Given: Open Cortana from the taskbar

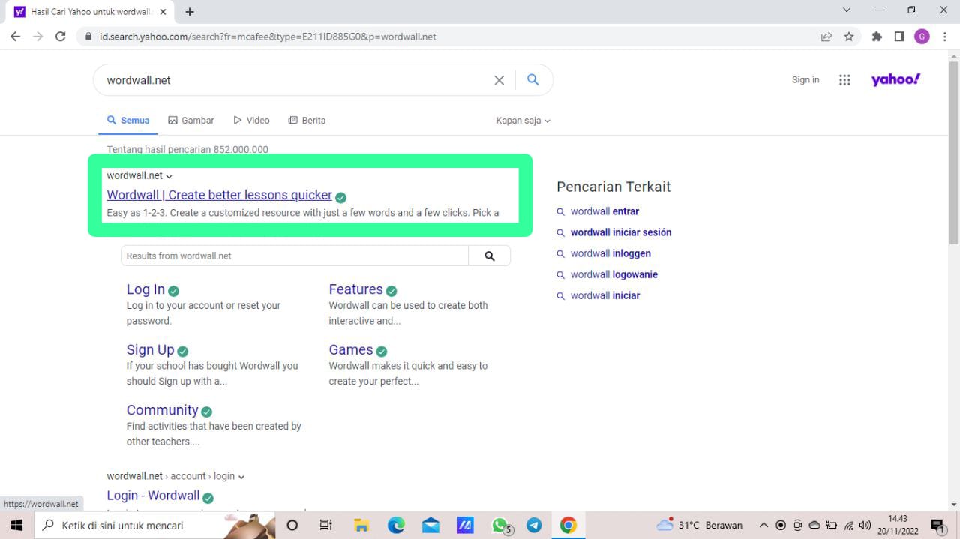Looking at the screenshot, I should (292, 525).
